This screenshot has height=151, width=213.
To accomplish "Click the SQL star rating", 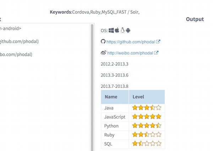I will coord(147,144).
